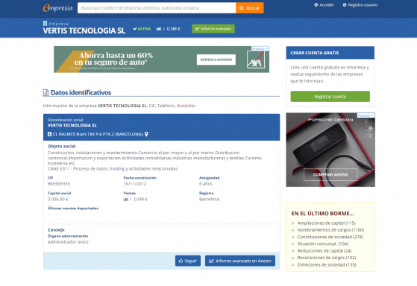Click the sales chart icon in header
Image resolution: width=417 pixels, height=286 pixels.
point(158,29)
